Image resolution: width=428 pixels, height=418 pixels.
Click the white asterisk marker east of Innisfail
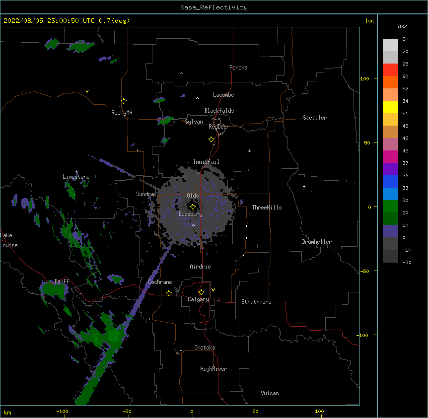[249, 150]
